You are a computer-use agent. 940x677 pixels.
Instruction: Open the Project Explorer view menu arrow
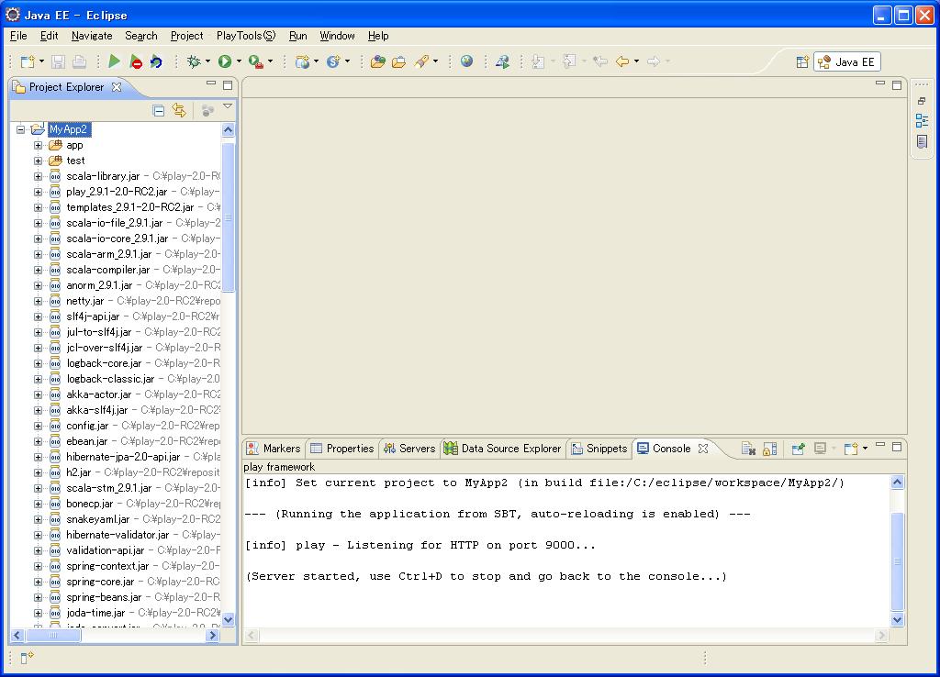(228, 106)
